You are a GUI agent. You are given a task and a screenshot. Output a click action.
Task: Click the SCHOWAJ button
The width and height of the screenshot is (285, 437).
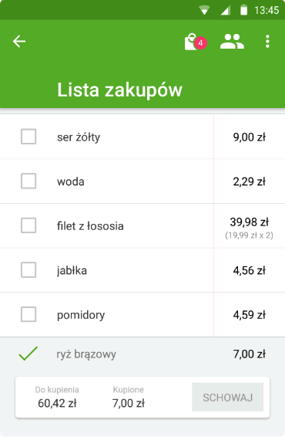(x=227, y=397)
